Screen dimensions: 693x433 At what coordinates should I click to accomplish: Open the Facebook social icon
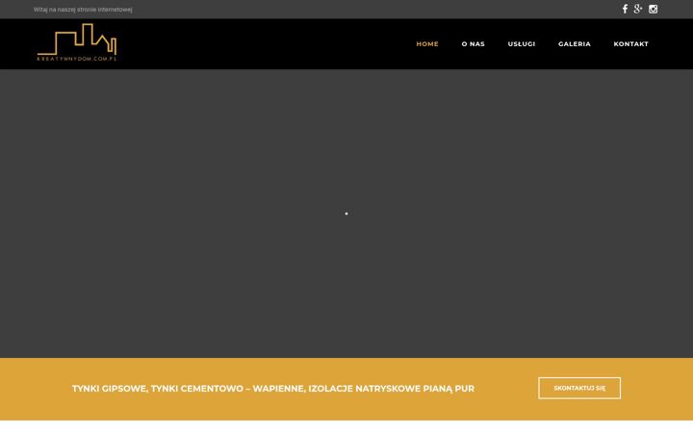625,9
